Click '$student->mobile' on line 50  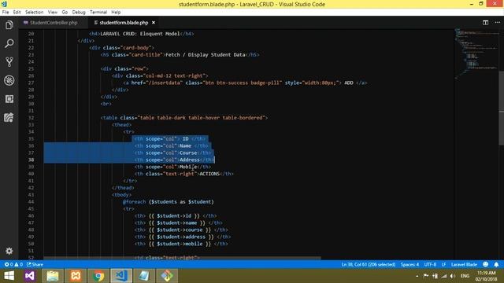180,244
